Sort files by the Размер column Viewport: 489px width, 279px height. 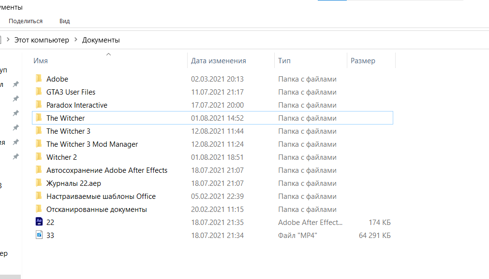(x=363, y=61)
